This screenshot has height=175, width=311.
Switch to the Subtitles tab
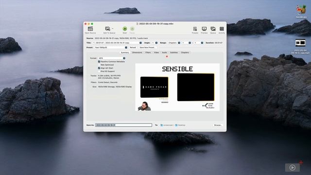174,52
